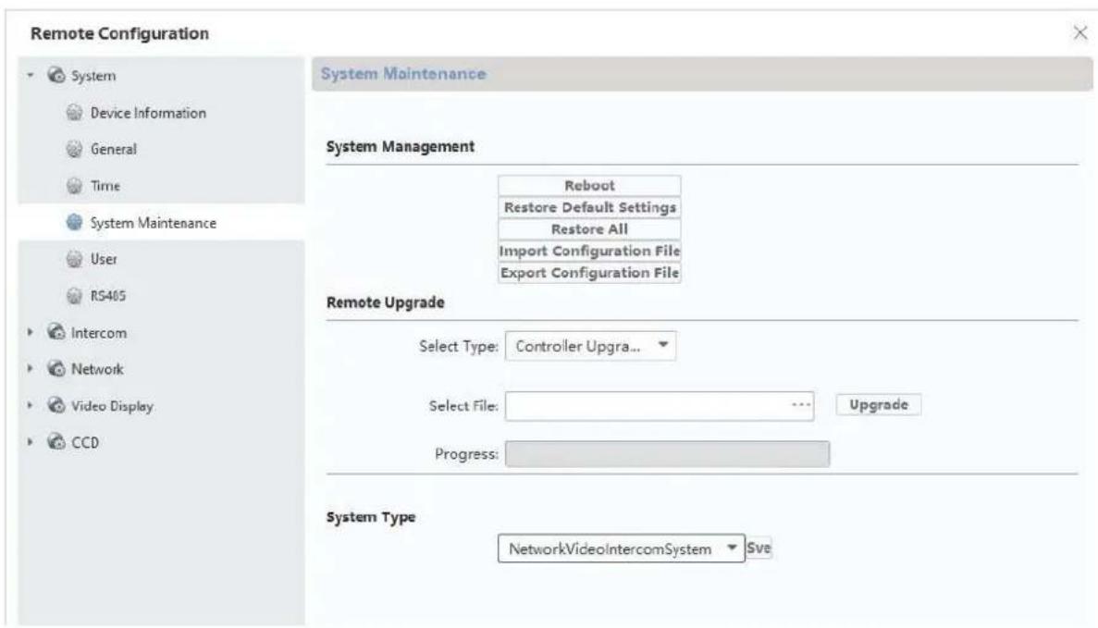This screenshot has height=628, width=1098.
Task: Select System Maintenance in the sidebar
Action: [x=153, y=223]
